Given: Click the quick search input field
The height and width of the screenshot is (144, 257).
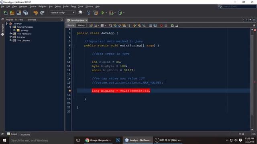Looking at the screenshot, I should tap(239, 6).
